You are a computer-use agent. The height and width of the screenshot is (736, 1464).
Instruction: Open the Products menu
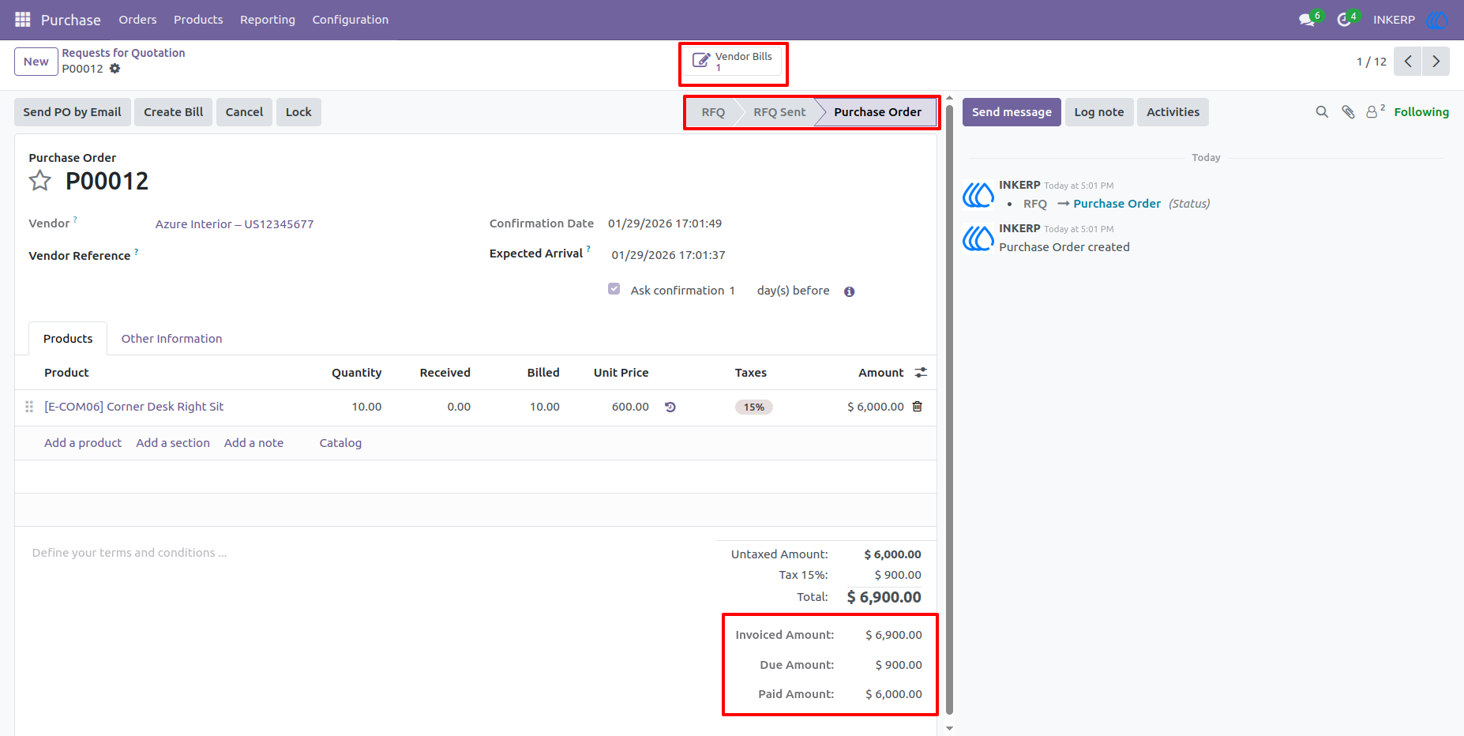tap(198, 20)
